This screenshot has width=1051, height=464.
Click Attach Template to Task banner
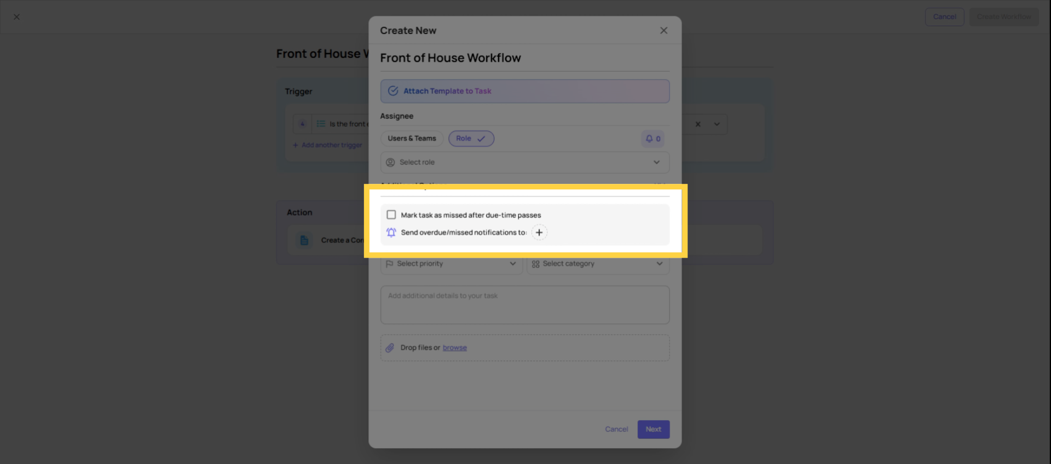(x=524, y=91)
